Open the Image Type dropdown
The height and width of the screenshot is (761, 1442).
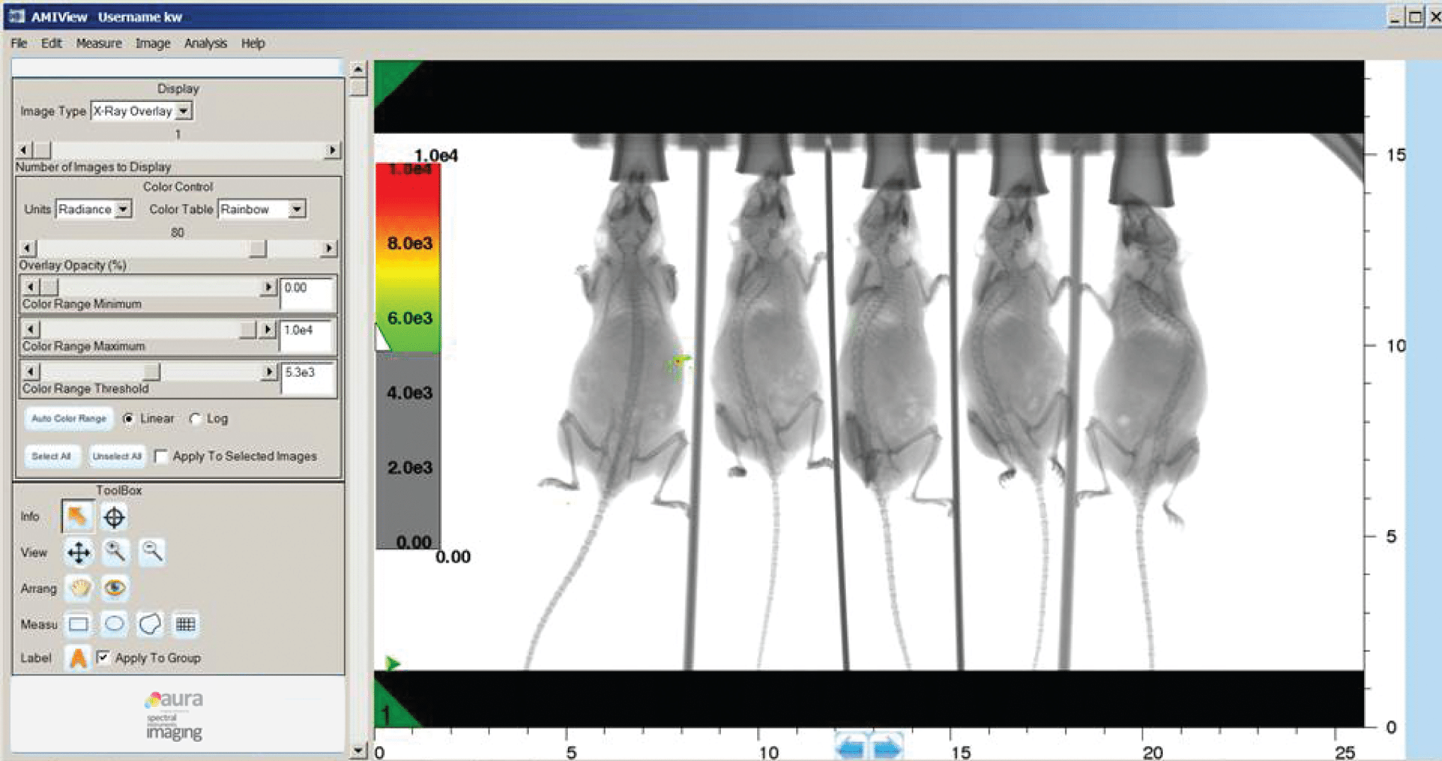pyautogui.click(x=184, y=111)
